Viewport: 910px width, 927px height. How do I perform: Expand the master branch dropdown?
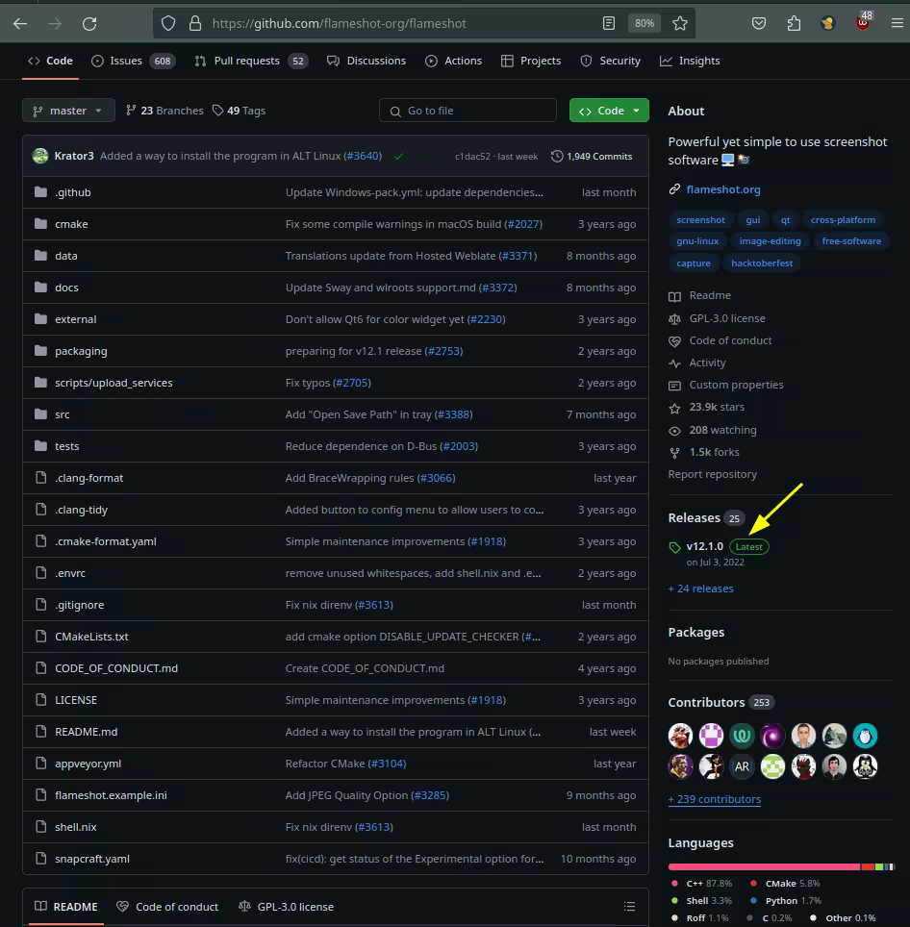click(x=68, y=111)
